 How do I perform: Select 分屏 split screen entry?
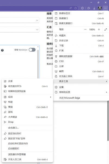(x=80, y=66)
